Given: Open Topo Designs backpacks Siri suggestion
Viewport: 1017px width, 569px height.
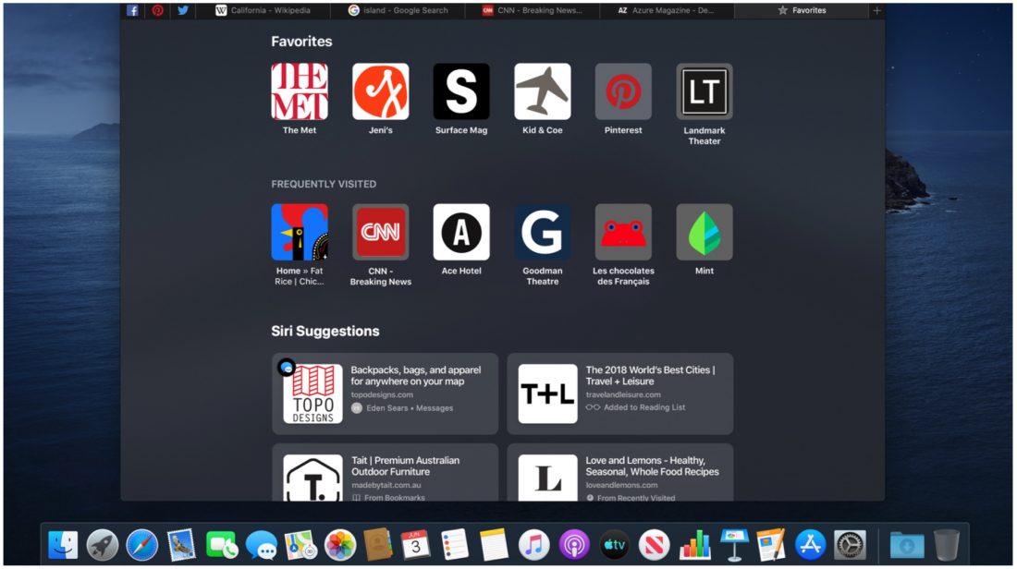Looking at the screenshot, I should [x=385, y=393].
